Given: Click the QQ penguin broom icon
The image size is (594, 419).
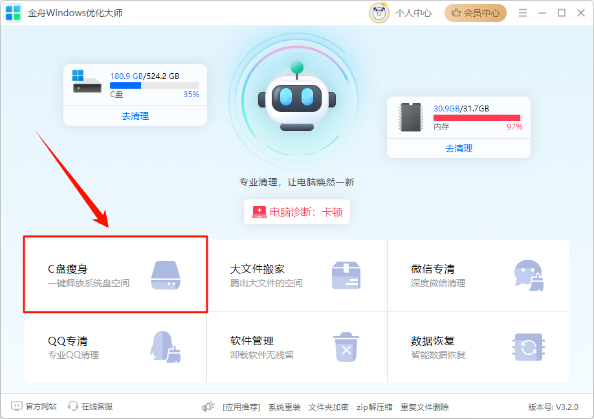Looking at the screenshot, I should click(x=166, y=346).
